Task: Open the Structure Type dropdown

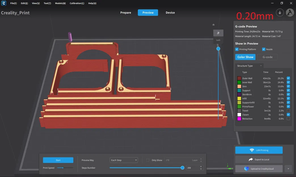Action: (x=250, y=66)
